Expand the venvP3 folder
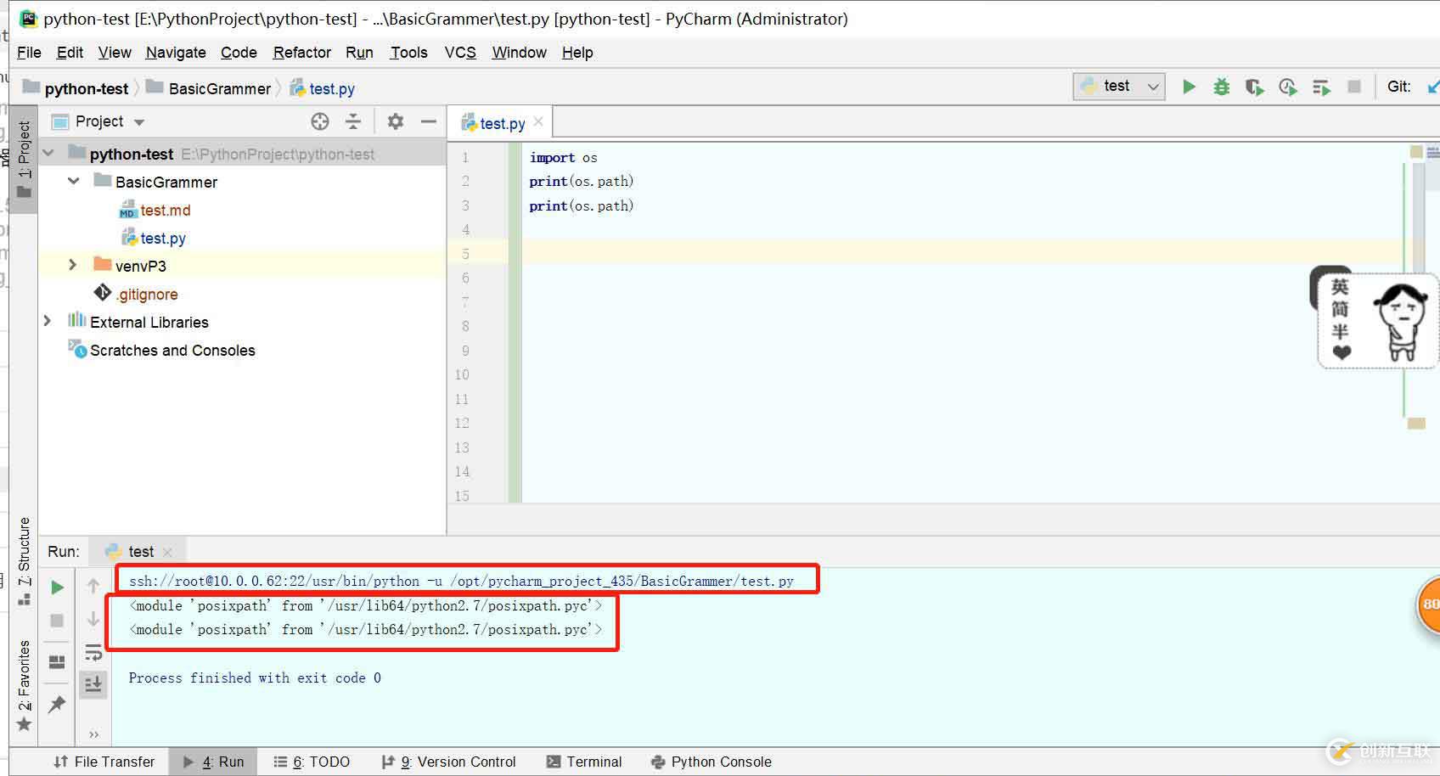Screen dimensions: 1440x776 pos(73,266)
